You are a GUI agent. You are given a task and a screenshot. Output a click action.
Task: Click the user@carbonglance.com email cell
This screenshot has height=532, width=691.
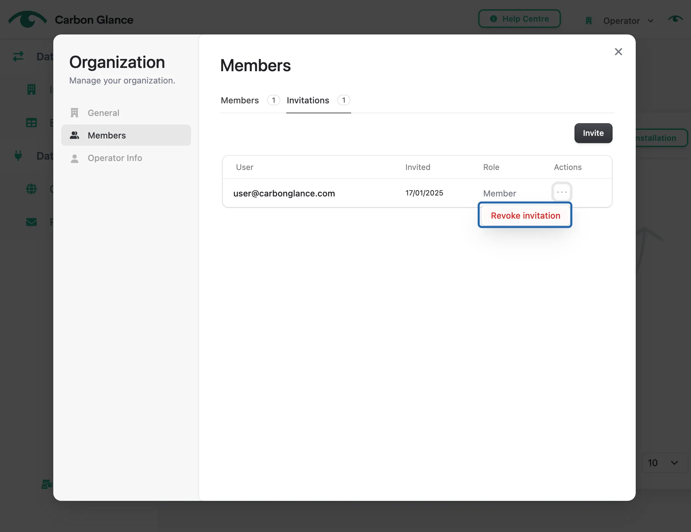coord(284,193)
